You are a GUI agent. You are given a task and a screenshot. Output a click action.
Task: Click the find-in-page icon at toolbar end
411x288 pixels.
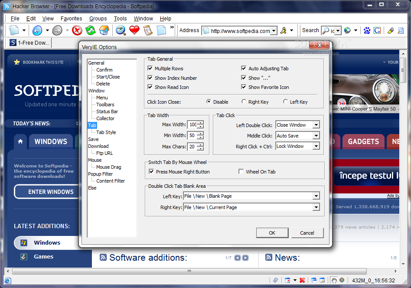point(401,31)
